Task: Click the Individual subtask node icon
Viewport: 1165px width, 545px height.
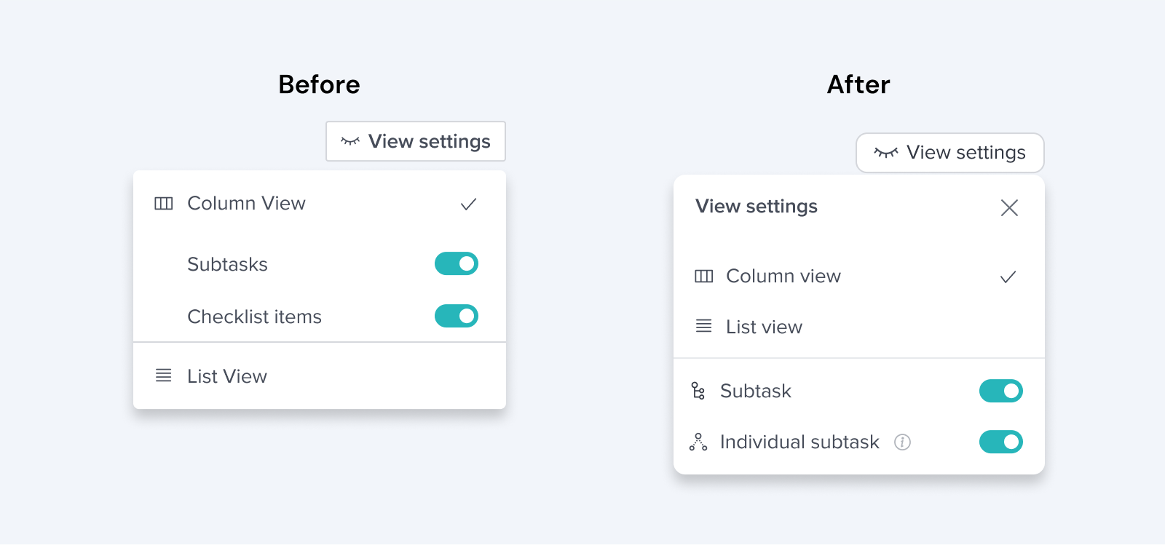Action: click(698, 442)
